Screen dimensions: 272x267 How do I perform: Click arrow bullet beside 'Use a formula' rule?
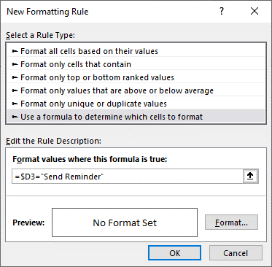click(15, 117)
